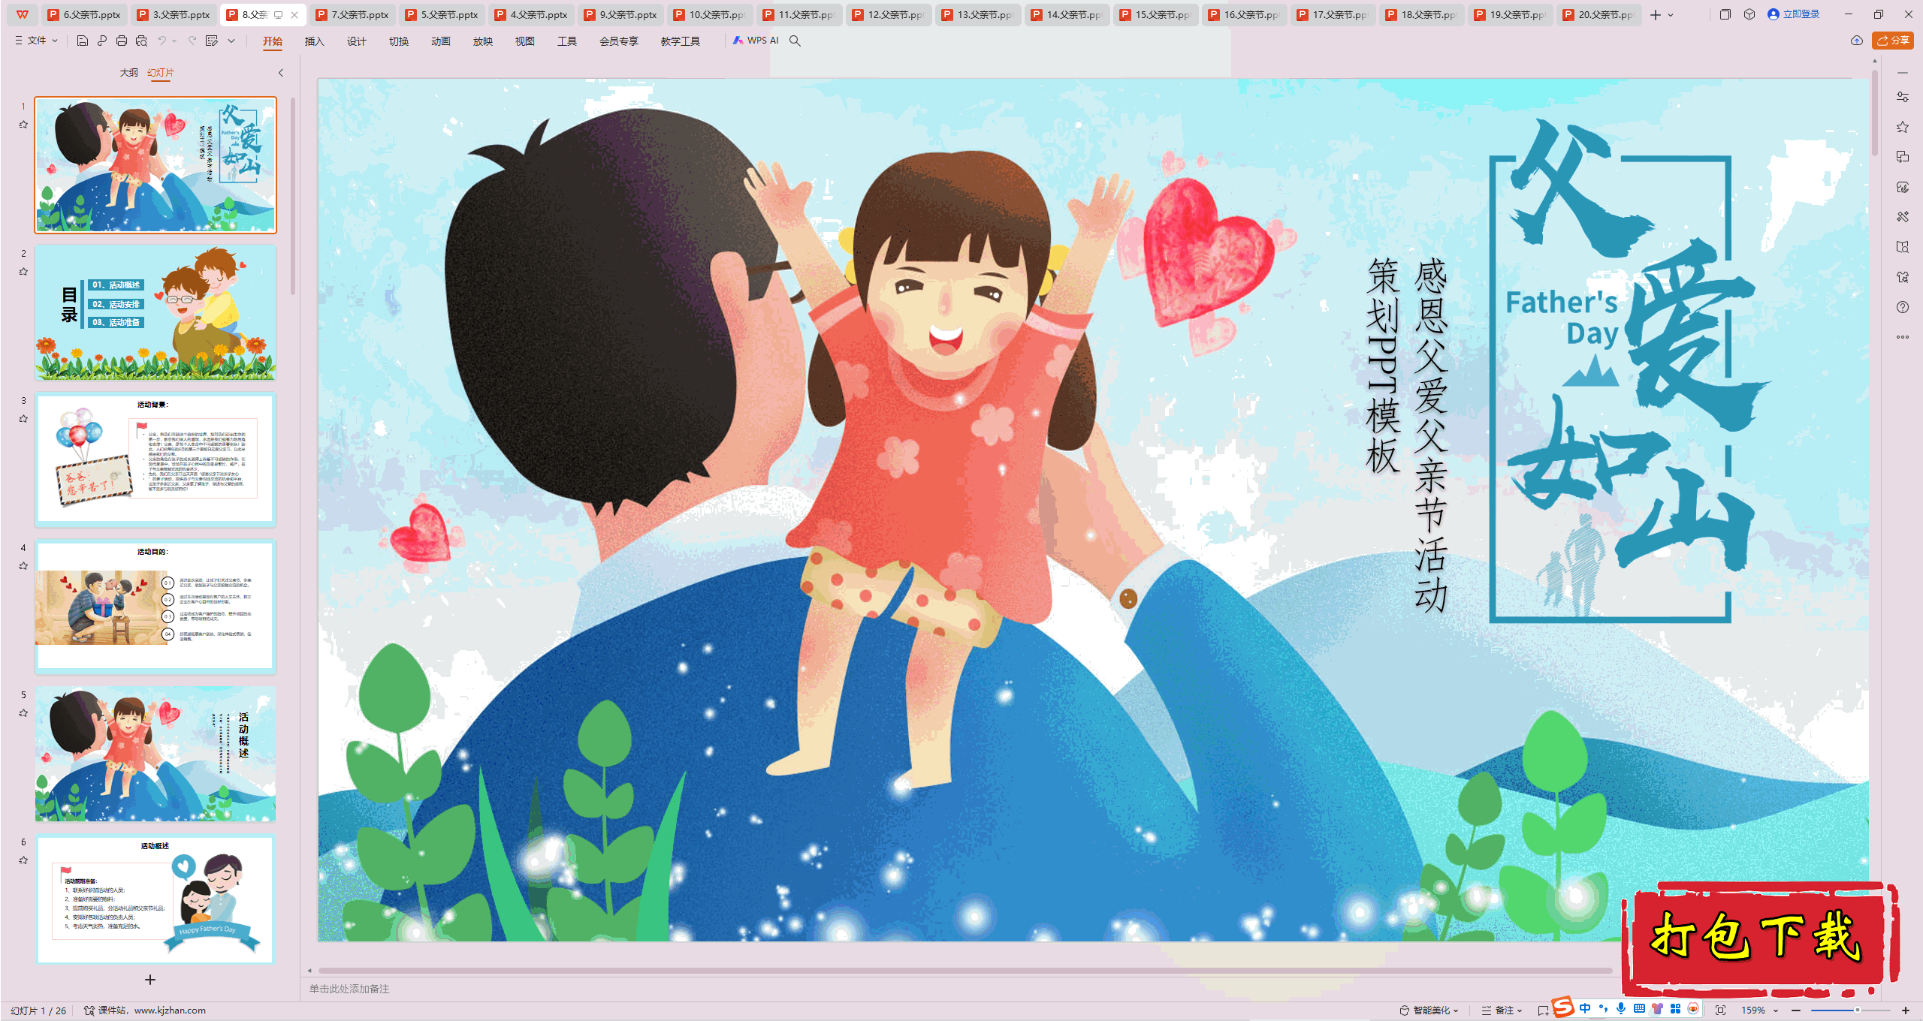Open the new tab dropdown arrow

[x=1671, y=14]
